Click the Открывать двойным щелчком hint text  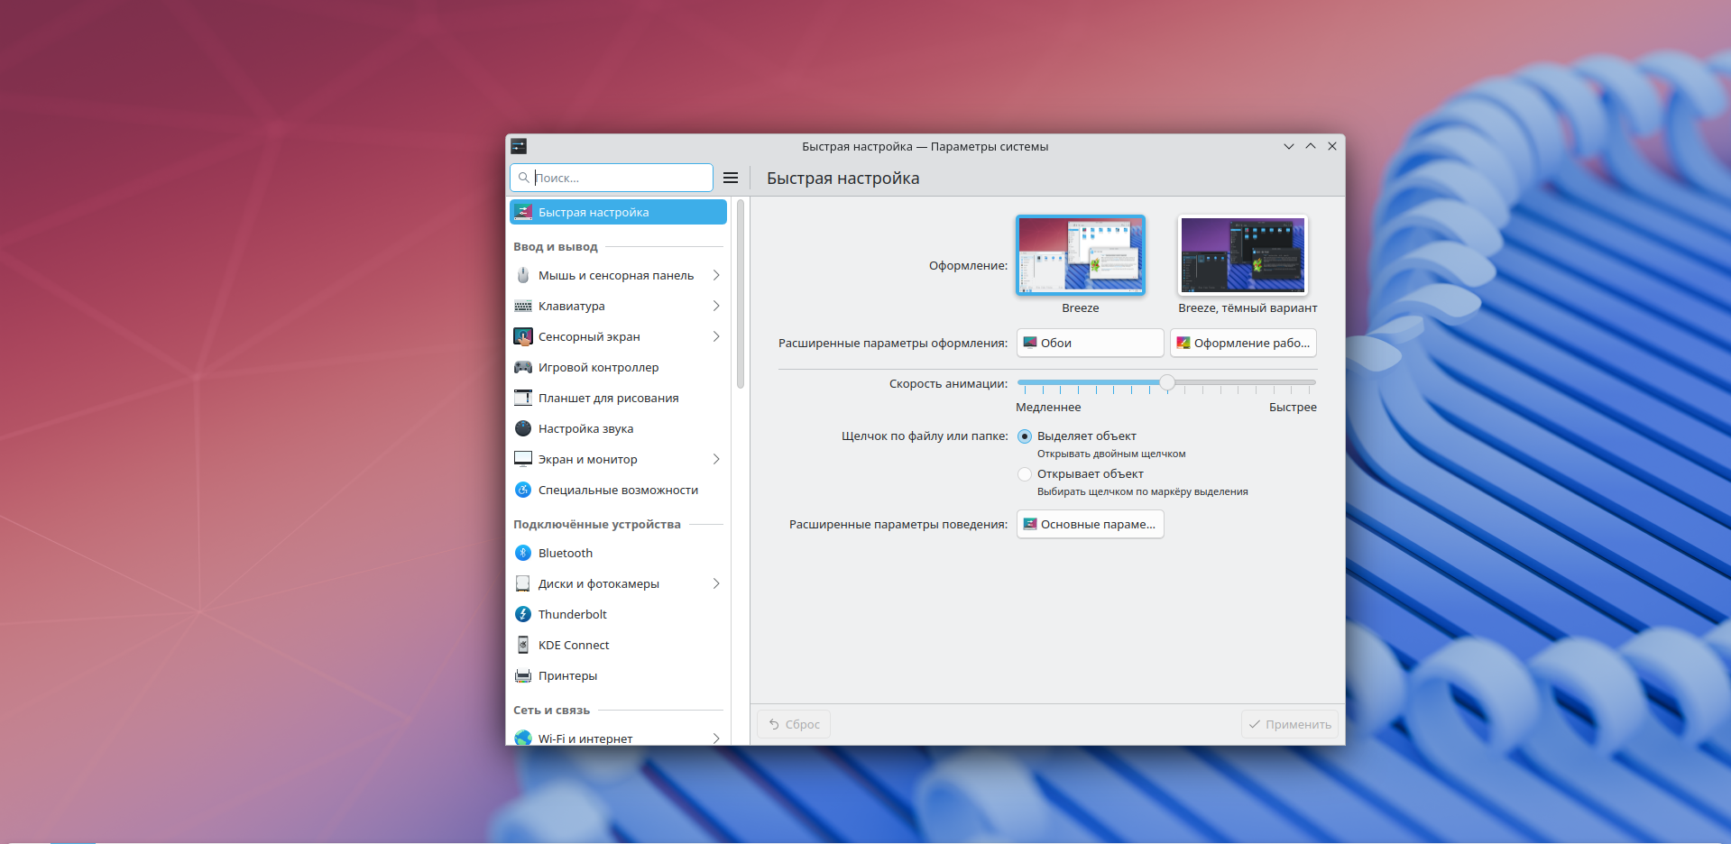pos(1111,454)
